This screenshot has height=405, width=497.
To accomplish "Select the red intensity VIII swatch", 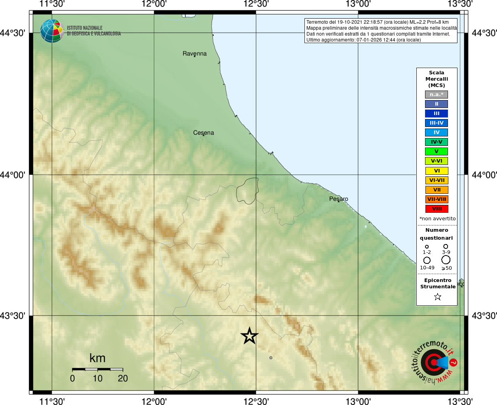I will point(437,209).
